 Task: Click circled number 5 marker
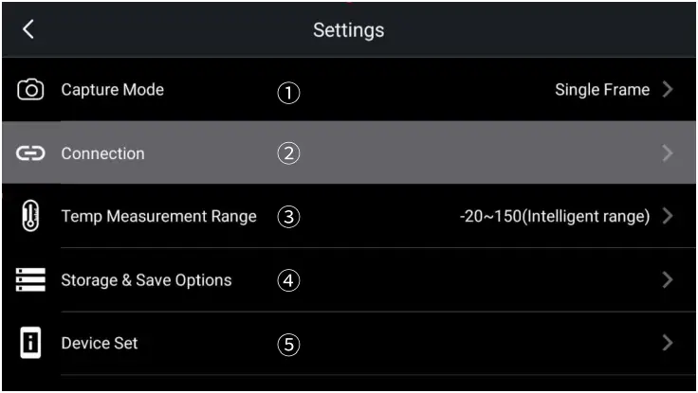pos(288,344)
